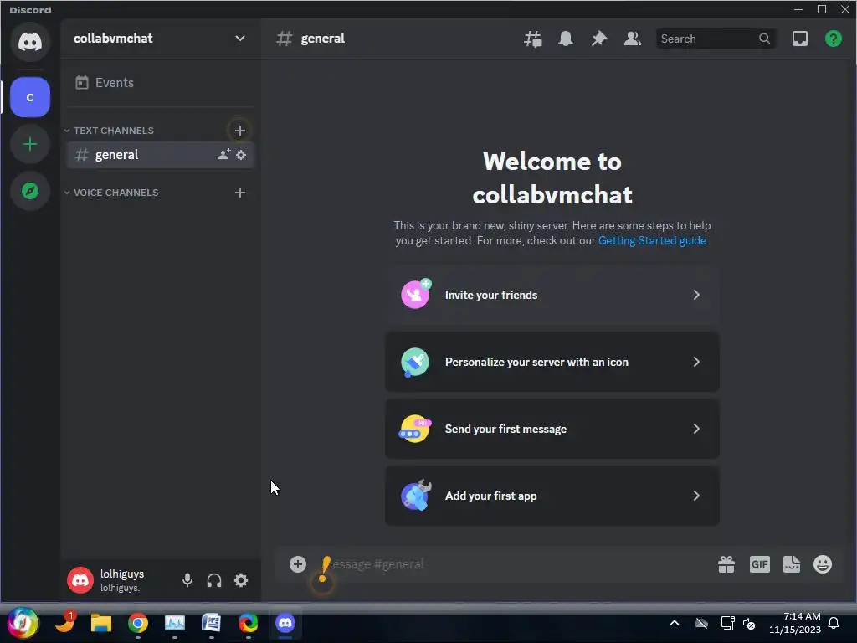This screenshot has height=643, width=857.
Task: Open the Getting Started guide link
Action: coord(652,240)
